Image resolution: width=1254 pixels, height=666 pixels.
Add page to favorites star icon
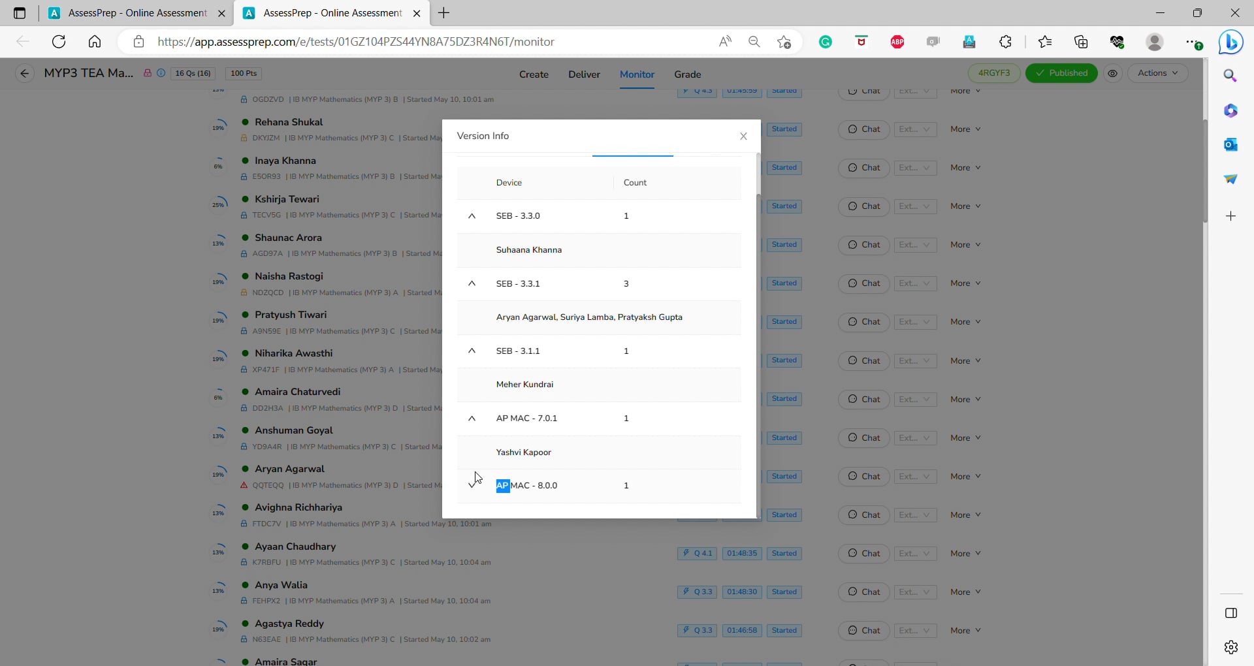coord(784,42)
